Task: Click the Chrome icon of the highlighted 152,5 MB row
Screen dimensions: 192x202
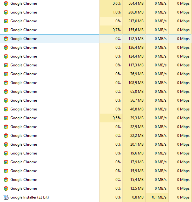Action: point(6,39)
